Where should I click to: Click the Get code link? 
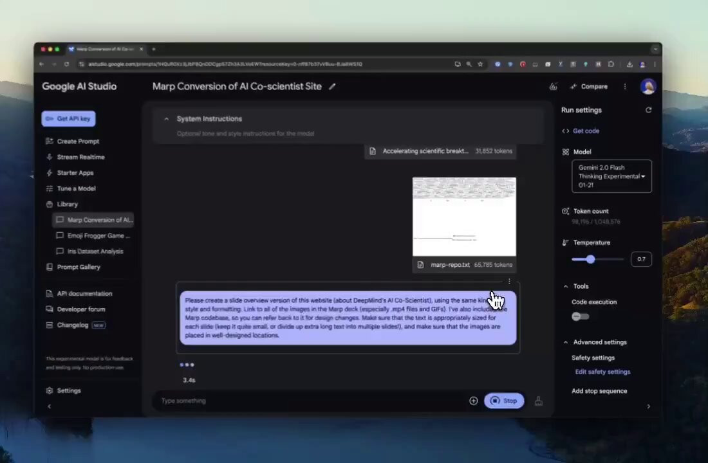[x=581, y=131]
